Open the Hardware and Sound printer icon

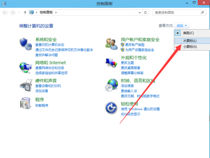[26, 85]
